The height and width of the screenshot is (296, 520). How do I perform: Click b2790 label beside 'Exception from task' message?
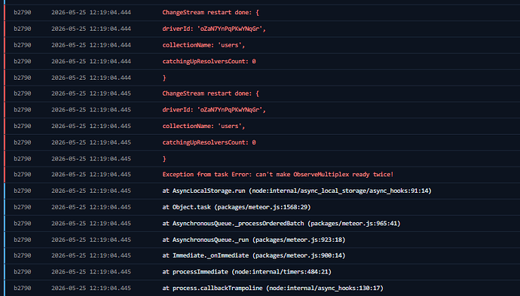click(22, 174)
